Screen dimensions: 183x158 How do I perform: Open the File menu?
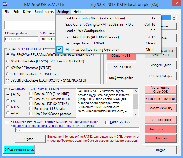pyautogui.click(x=7, y=12)
